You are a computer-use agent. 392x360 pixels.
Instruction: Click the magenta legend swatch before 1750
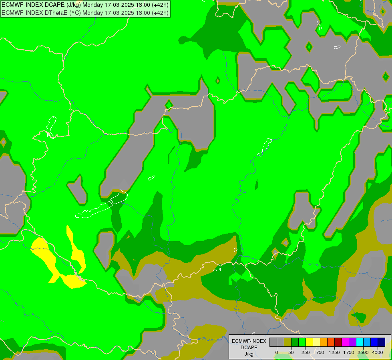(345, 342)
